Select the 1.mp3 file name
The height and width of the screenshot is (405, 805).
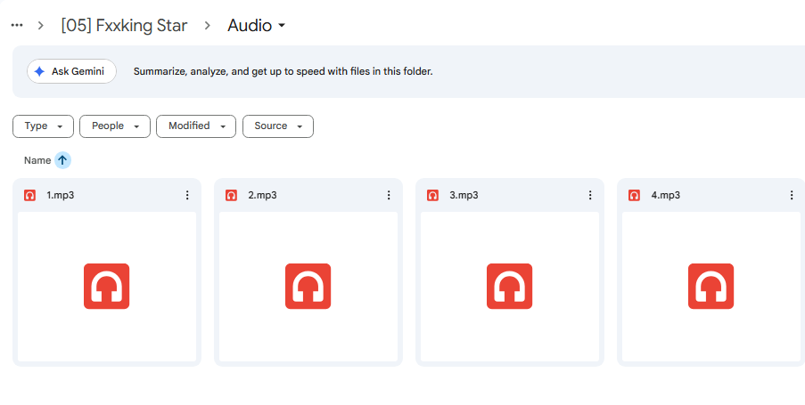pyautogui.click(x=61, y=195)
